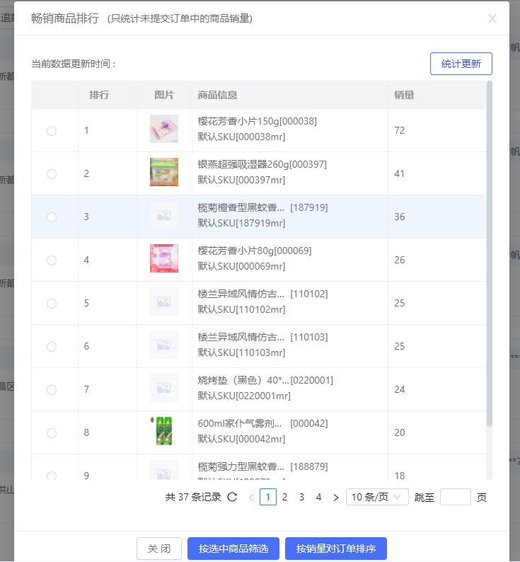Select radio for 樱花芳香小片80g row

pos(52,260)
